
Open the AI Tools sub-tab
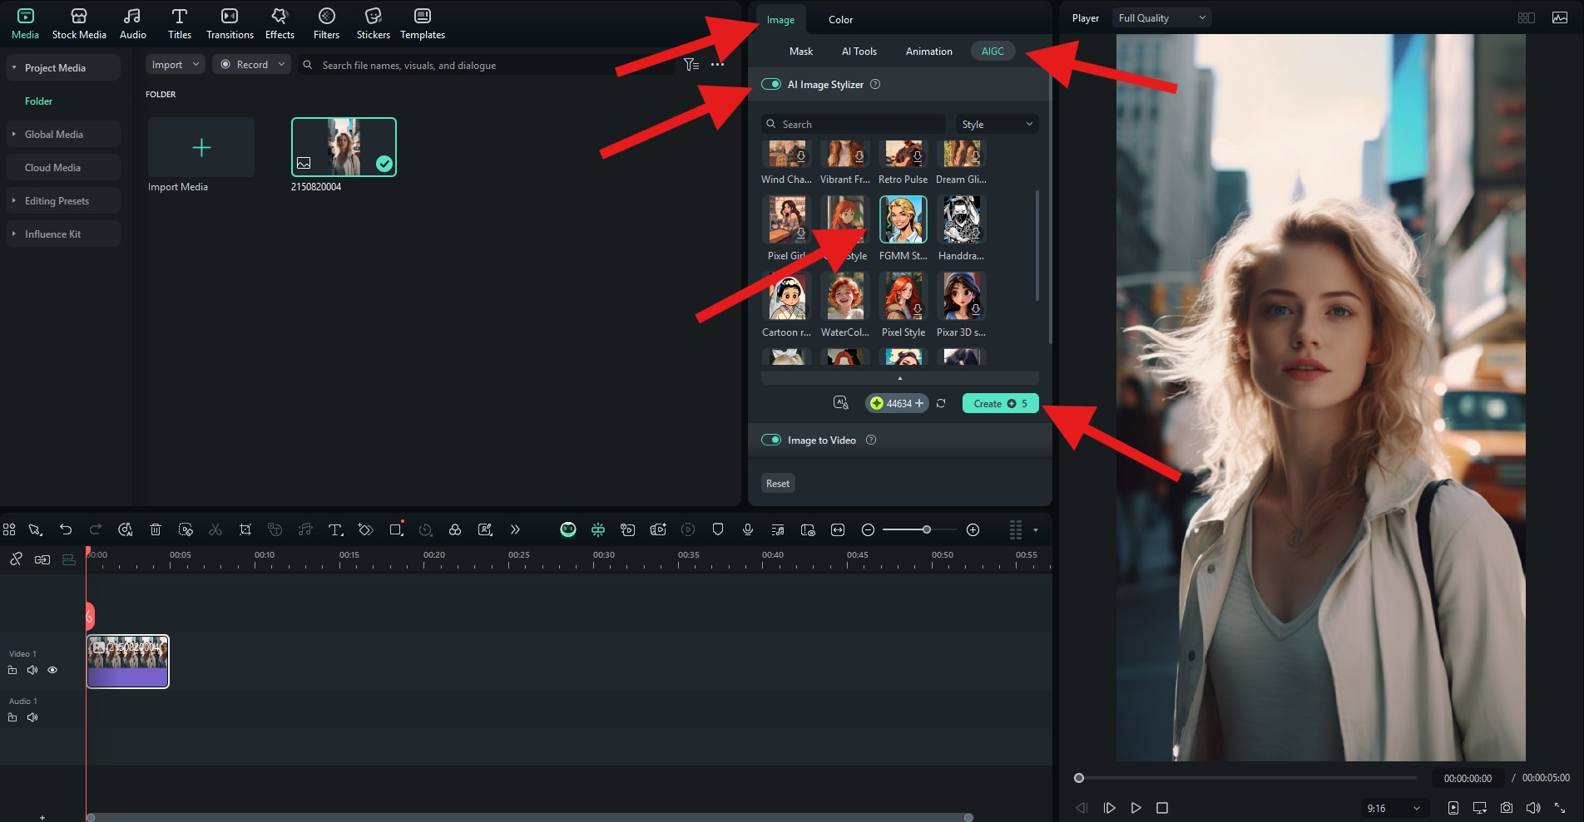pyautogui.click(x=859, y=51)
